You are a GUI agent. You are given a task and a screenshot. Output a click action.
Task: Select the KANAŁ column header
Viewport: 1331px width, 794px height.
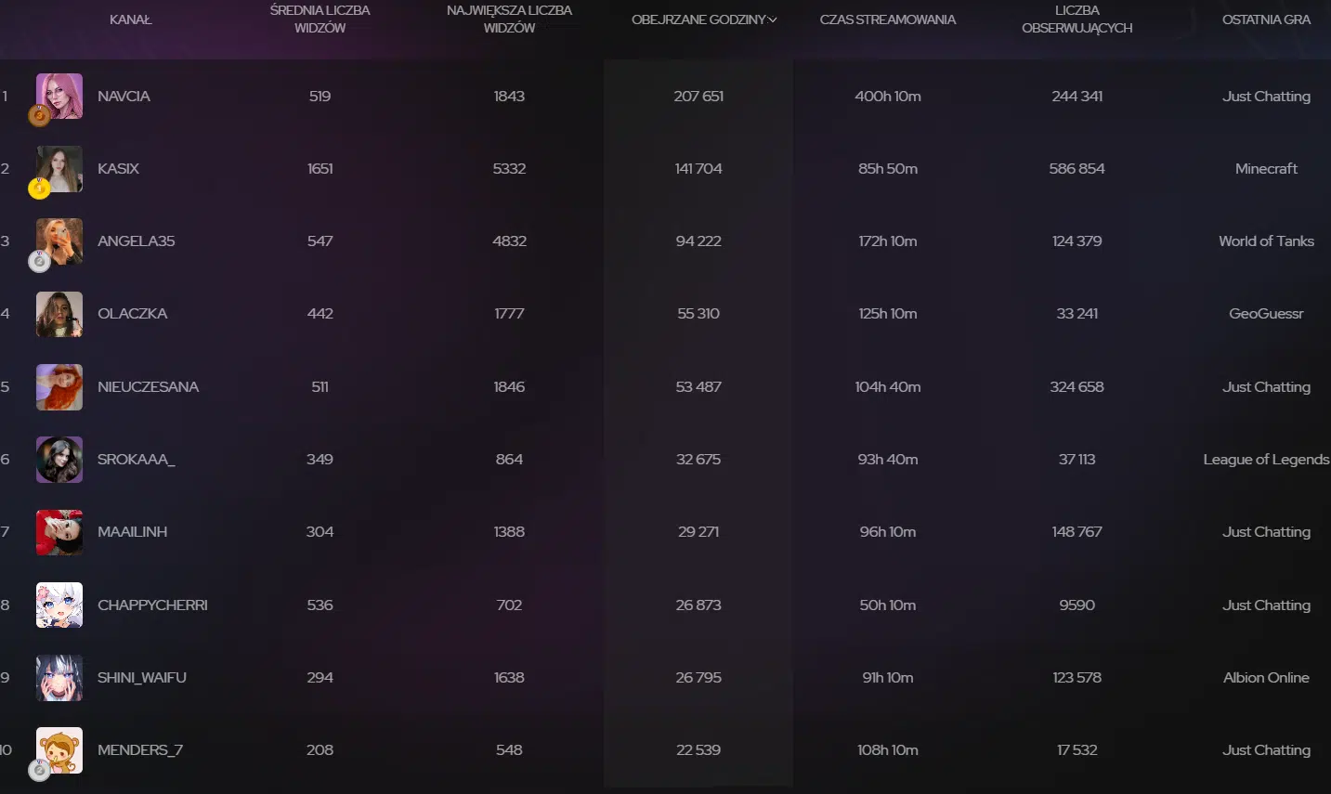coord(130,18)
